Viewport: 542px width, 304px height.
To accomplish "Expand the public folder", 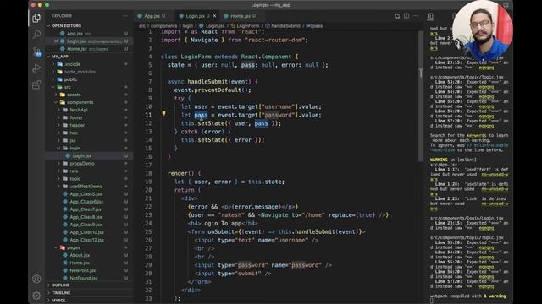I will click(70, 79).
